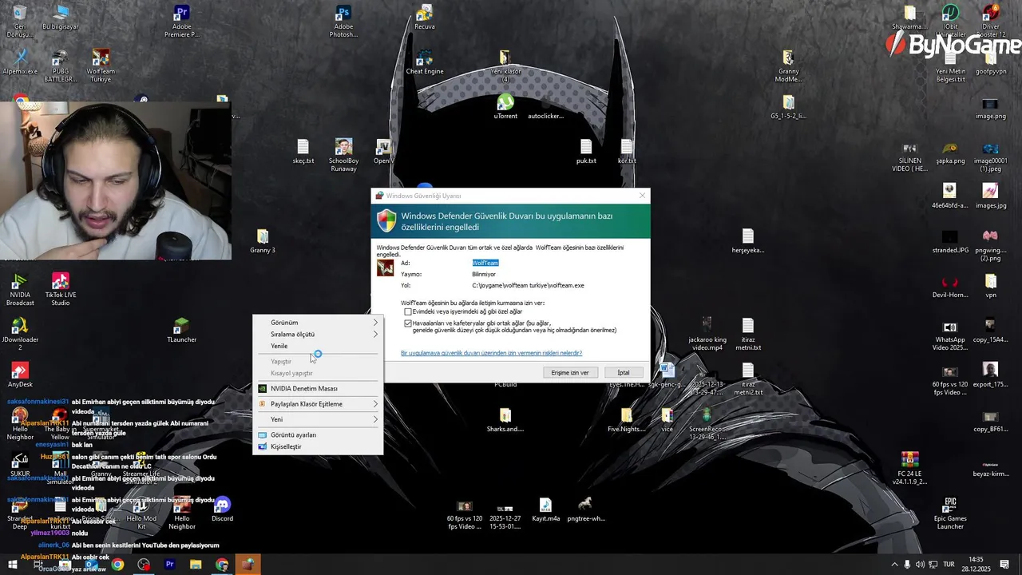
Task: Enable the 'Evimdeki veya işyerimdeki' private networks checkbox
Action: (x=408, y=311)
